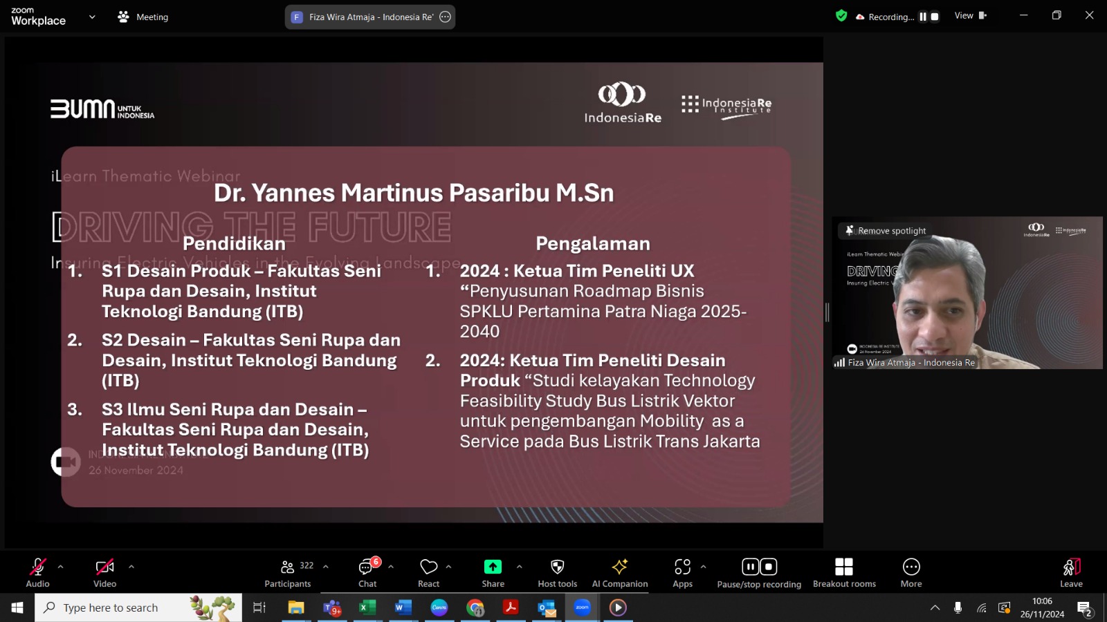Screen dimensions: 1107x622
Task: Select the Meeting tab at top
Action: 143,17
